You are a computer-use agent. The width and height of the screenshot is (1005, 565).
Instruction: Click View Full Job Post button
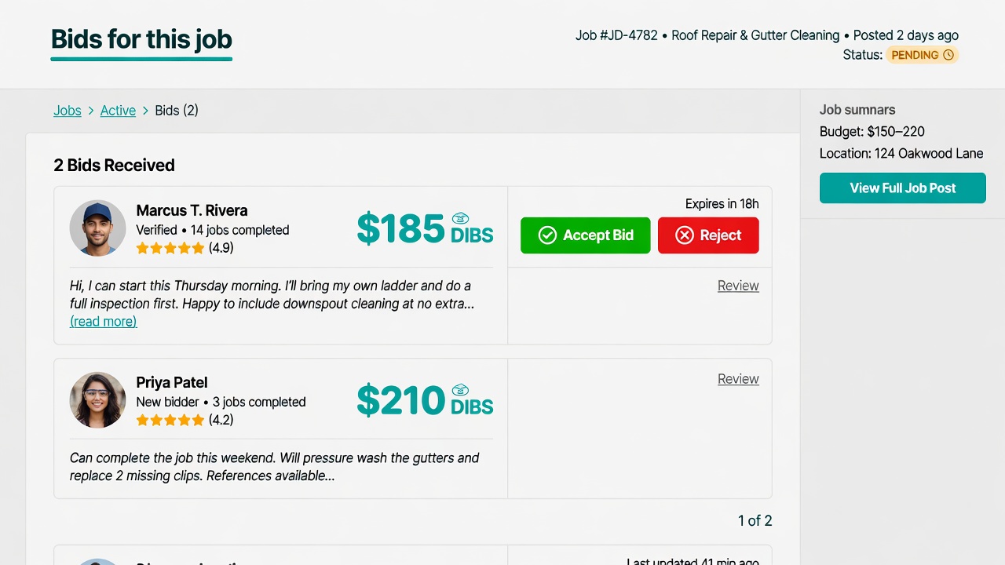point(903,188)
